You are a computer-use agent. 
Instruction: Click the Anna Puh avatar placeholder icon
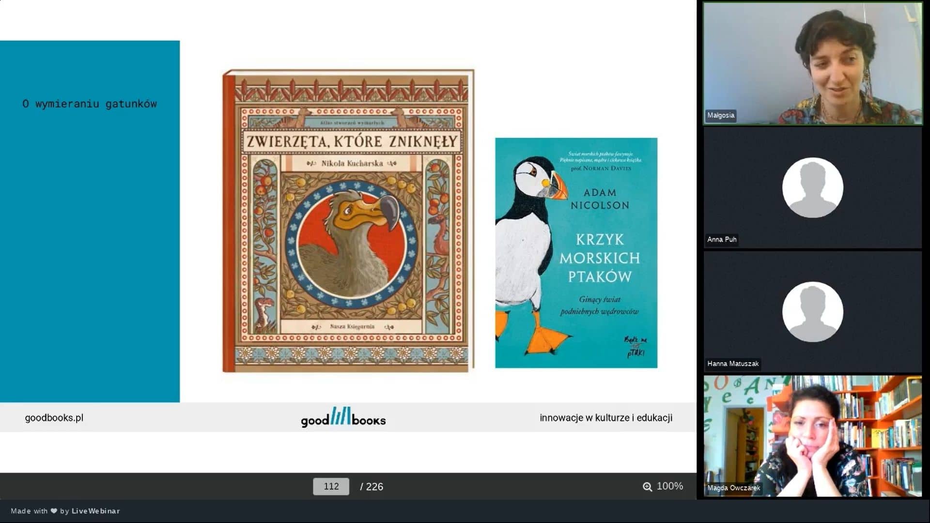pos(812,187)
